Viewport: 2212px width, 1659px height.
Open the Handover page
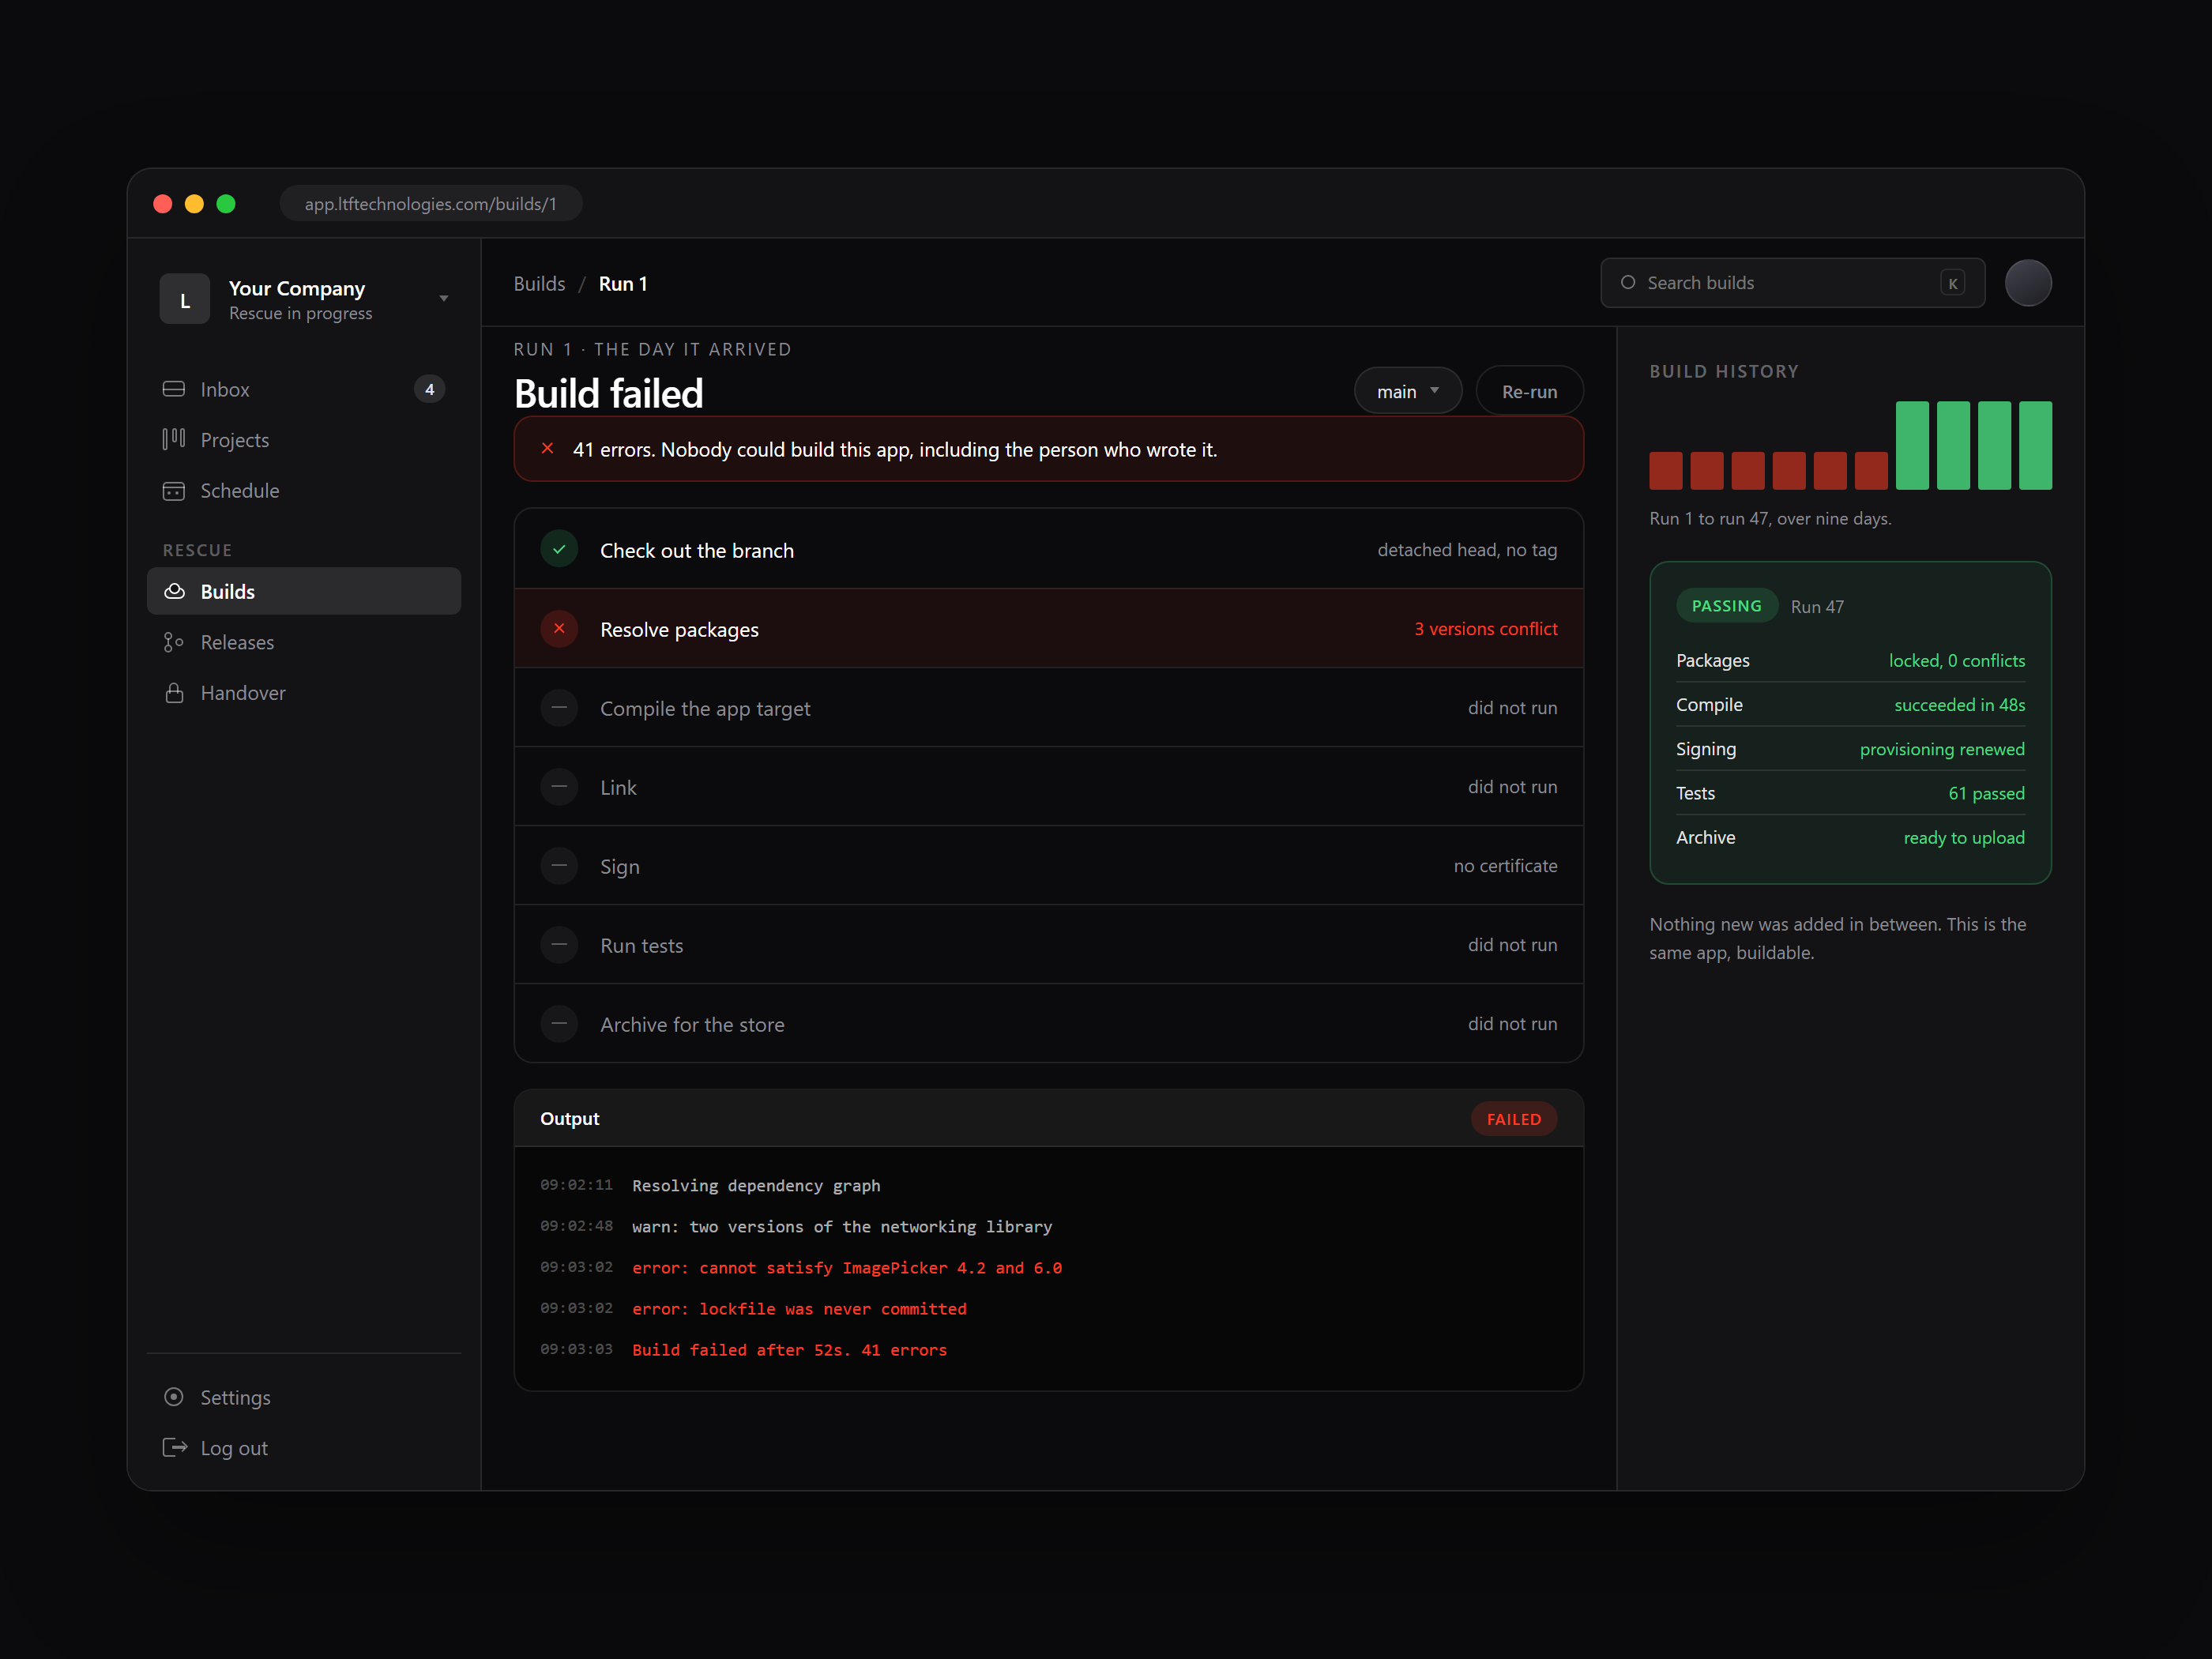pyautogui.click(x=304, y=692)
